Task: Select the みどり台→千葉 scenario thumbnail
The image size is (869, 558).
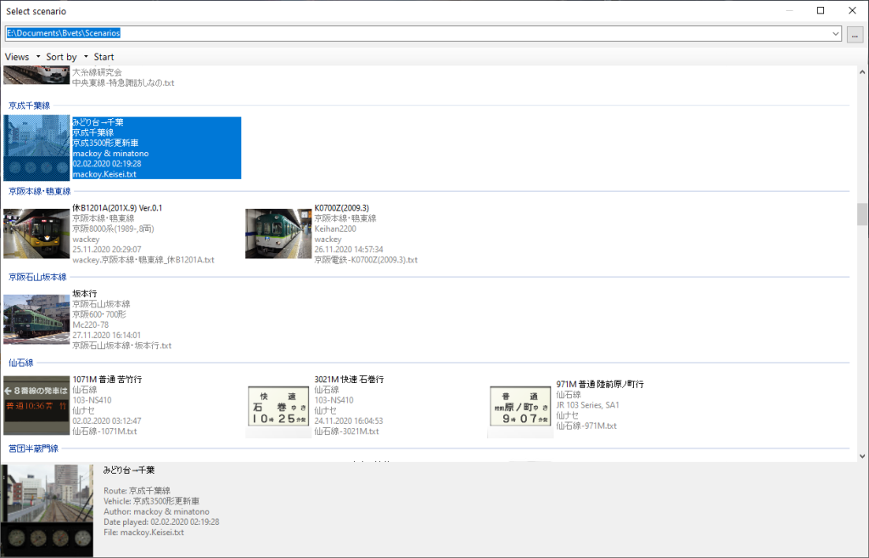Action: pos(36,148)
